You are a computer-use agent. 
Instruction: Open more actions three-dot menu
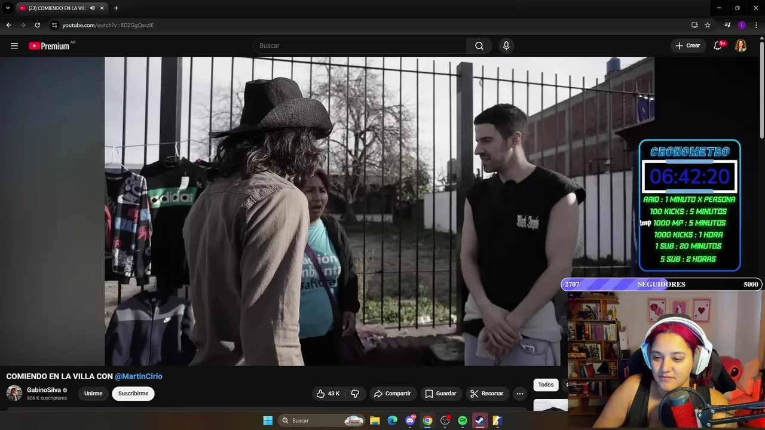[520, 394]
